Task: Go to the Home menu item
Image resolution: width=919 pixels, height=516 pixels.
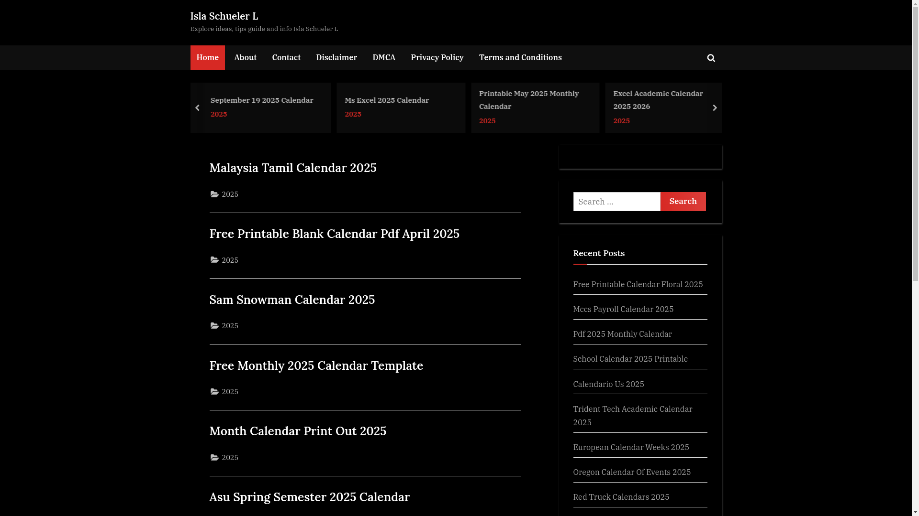Action: click(207, 58)
